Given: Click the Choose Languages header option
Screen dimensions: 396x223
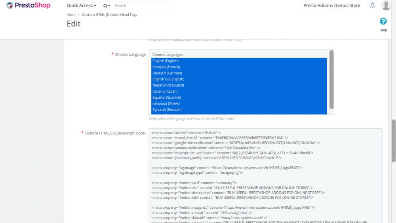Looking at the screenshot, I should point(239,55).
